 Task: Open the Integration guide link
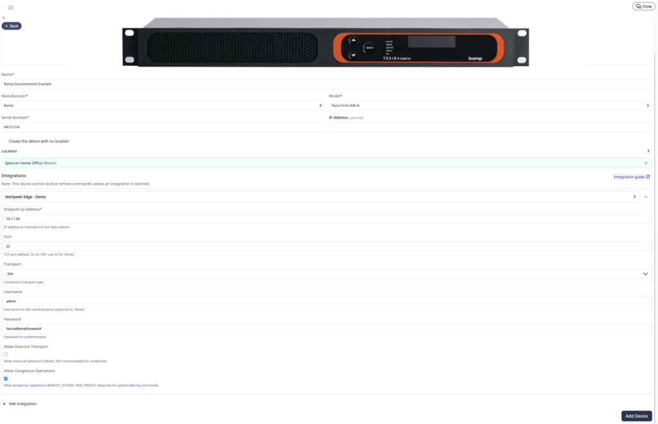(632, 177)
